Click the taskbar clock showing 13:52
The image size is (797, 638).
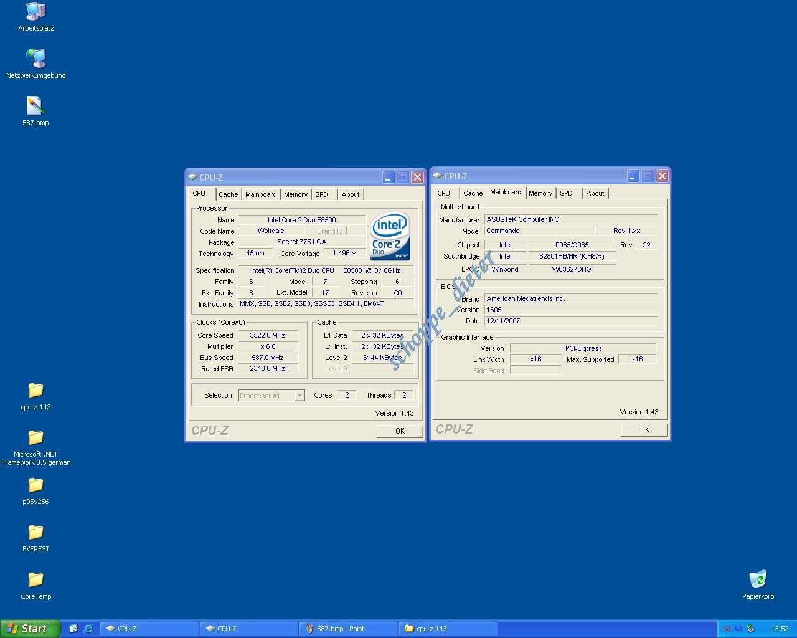[x=780, y=629]
